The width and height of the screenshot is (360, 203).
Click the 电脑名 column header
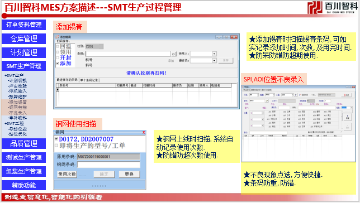pyautogui.click(x=221, y=85)
